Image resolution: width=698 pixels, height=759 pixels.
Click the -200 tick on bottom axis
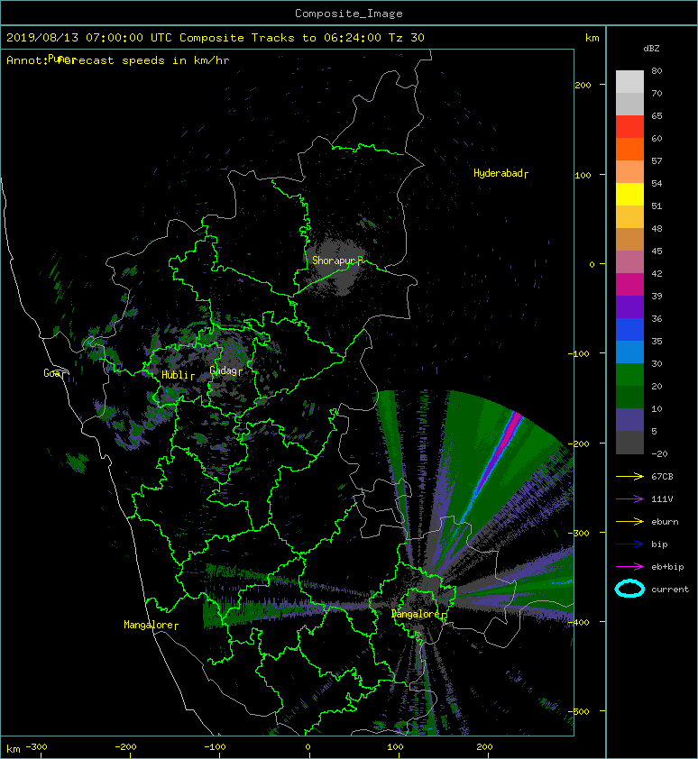pos(125,747)
